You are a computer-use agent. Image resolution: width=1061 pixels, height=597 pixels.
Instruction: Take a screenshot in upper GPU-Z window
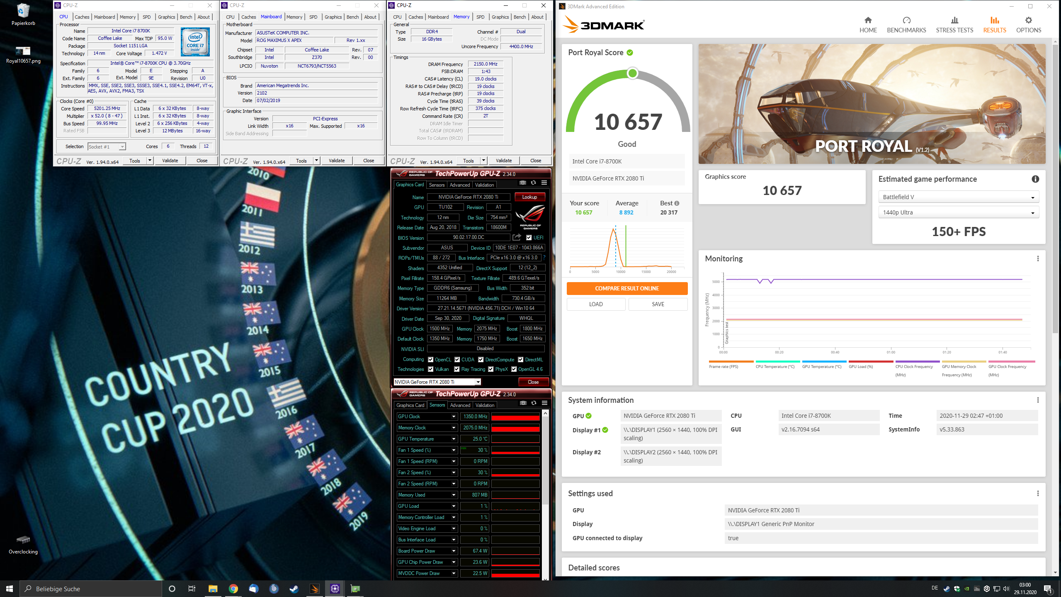click(x=522, y=183)
